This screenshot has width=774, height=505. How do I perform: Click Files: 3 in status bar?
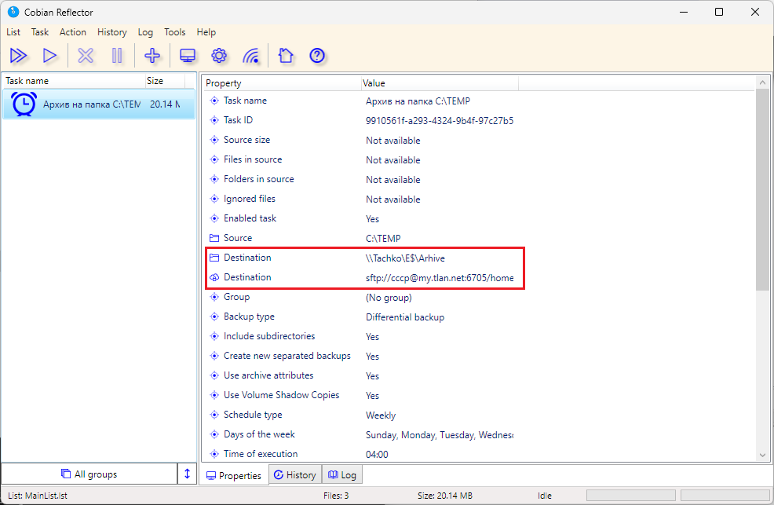(336, 495)
